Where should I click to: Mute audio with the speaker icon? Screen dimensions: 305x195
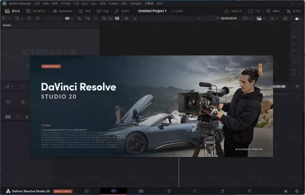click(x=297, y=19)
